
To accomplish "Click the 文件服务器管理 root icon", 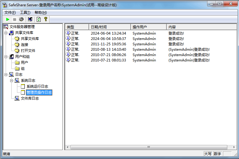I will [x=6, y=27].
